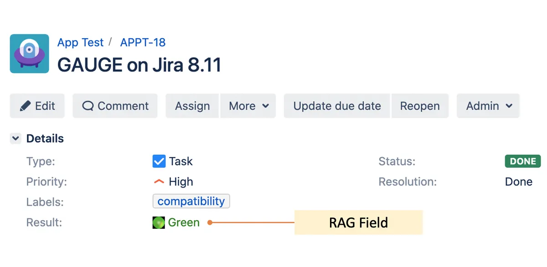Click the green Result status icon
This screenshot has width=547, height=267.
[x=159, y=222]
